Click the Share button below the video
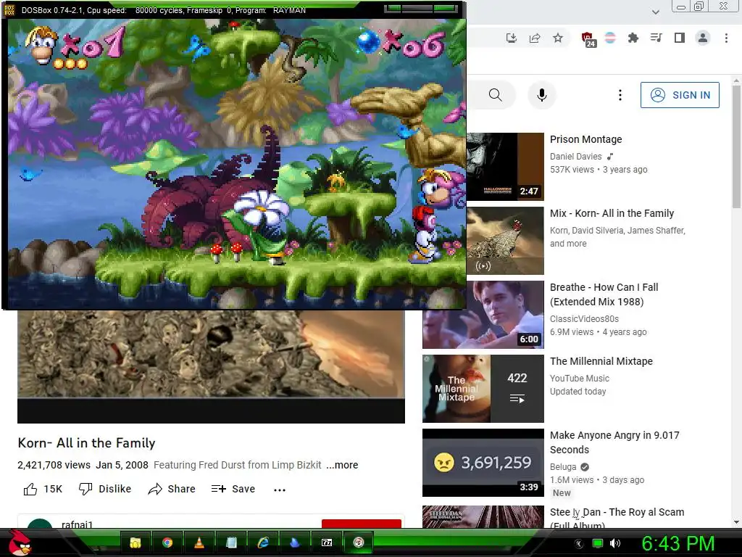 [171, 489]
